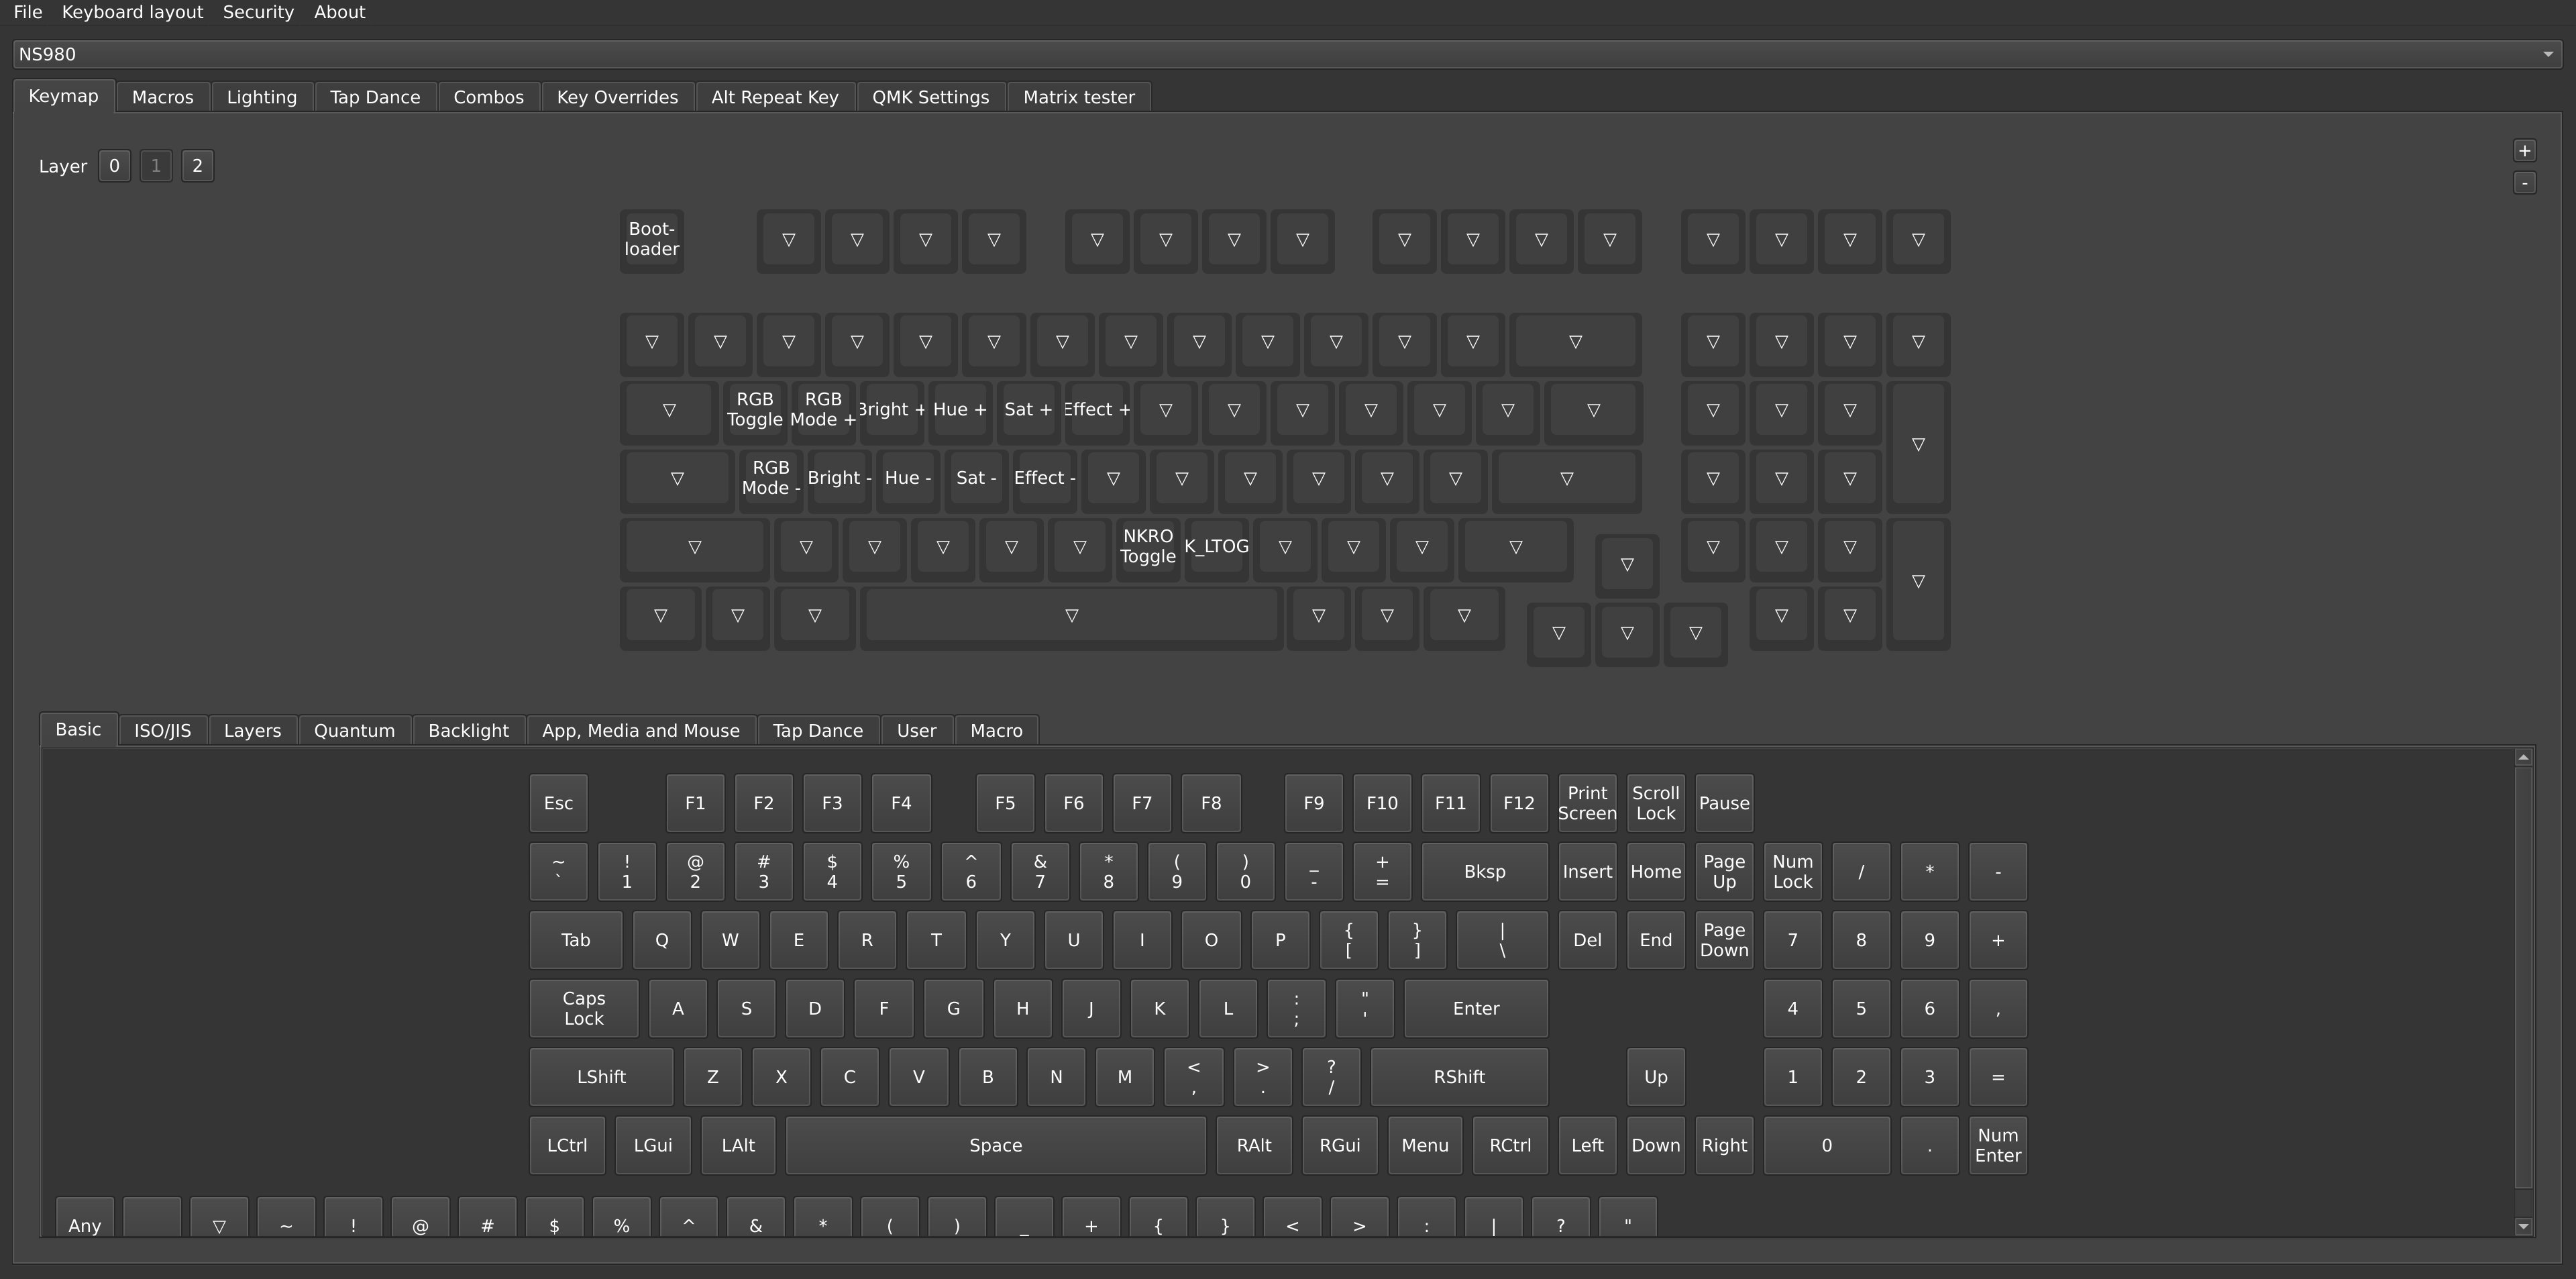Select the NKRO Toggle key
The width and height of the screenshot is (2576, 1279).
pyautogui.click(x=1147, y=547)
